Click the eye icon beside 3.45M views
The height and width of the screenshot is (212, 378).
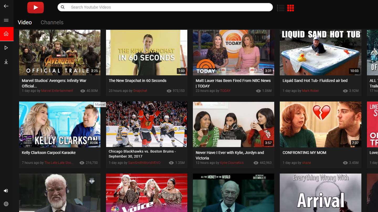(x=345, y=163)
